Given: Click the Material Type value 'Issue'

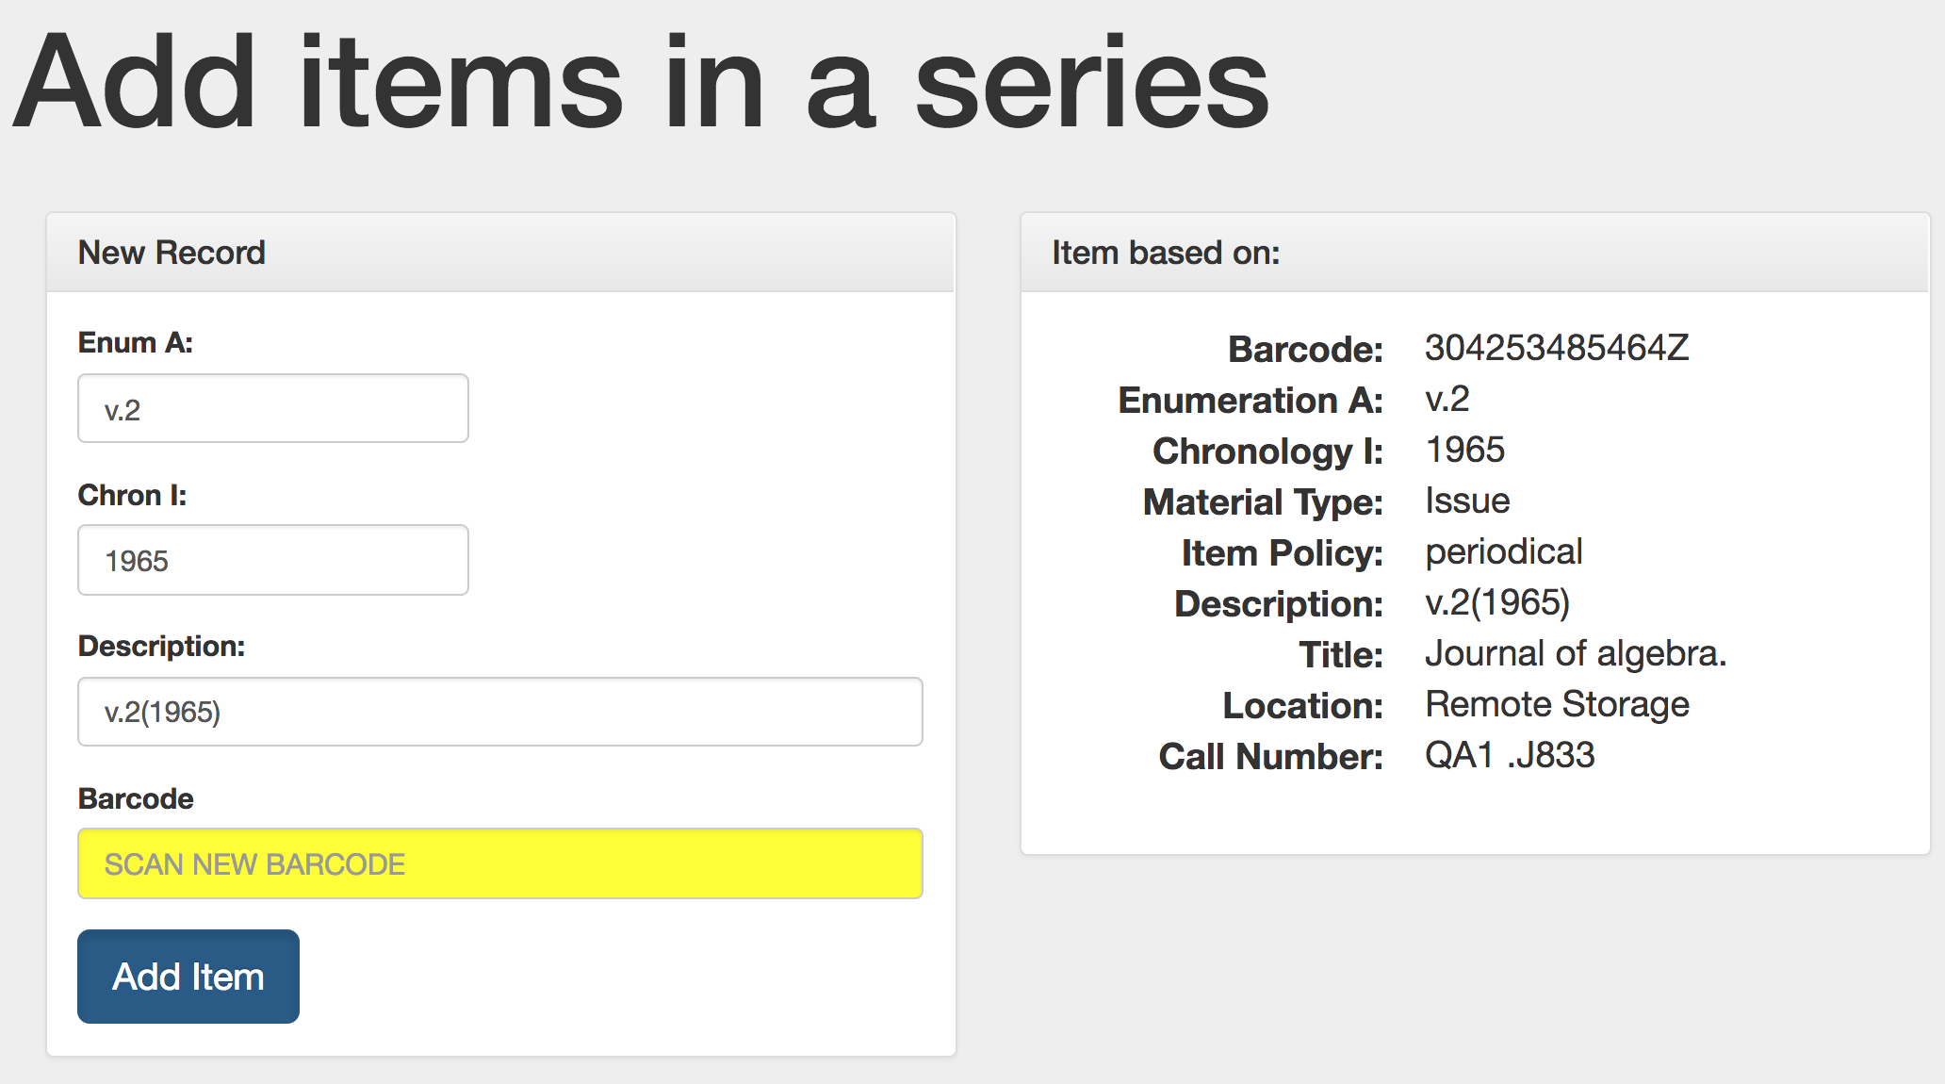Looking at the screenshot, I should [1467, 501].
